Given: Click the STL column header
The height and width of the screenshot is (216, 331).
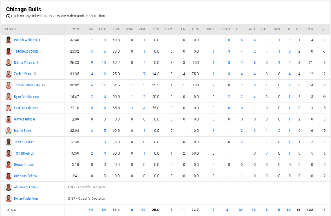Looking at the screenshot, I should pyautogui.click(x=264, y=29).
